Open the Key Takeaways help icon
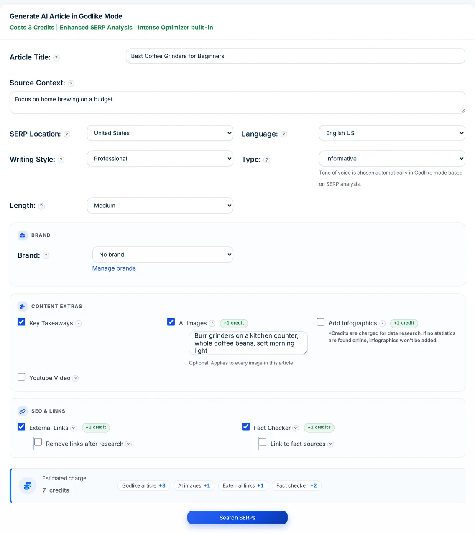Image resolution: width=475 pixels, height=534 pixels. click(x=78, y=324)
